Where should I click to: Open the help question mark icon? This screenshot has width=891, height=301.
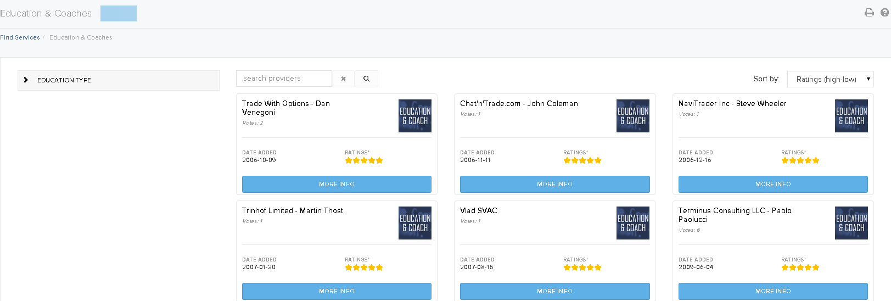point(884,13)
